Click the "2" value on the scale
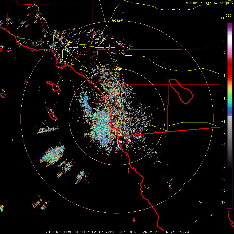This screenshot has height=234, width=234. tap(224, 87)
